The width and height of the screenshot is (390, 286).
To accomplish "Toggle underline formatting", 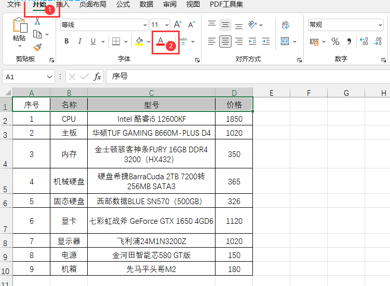I will 93,41.
